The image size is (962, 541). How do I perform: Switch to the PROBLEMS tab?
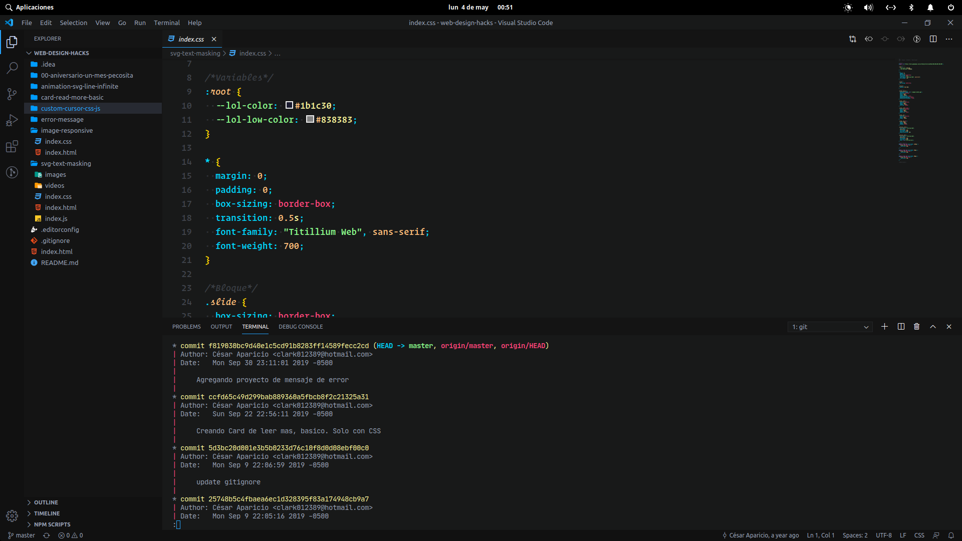pos(186,327)
